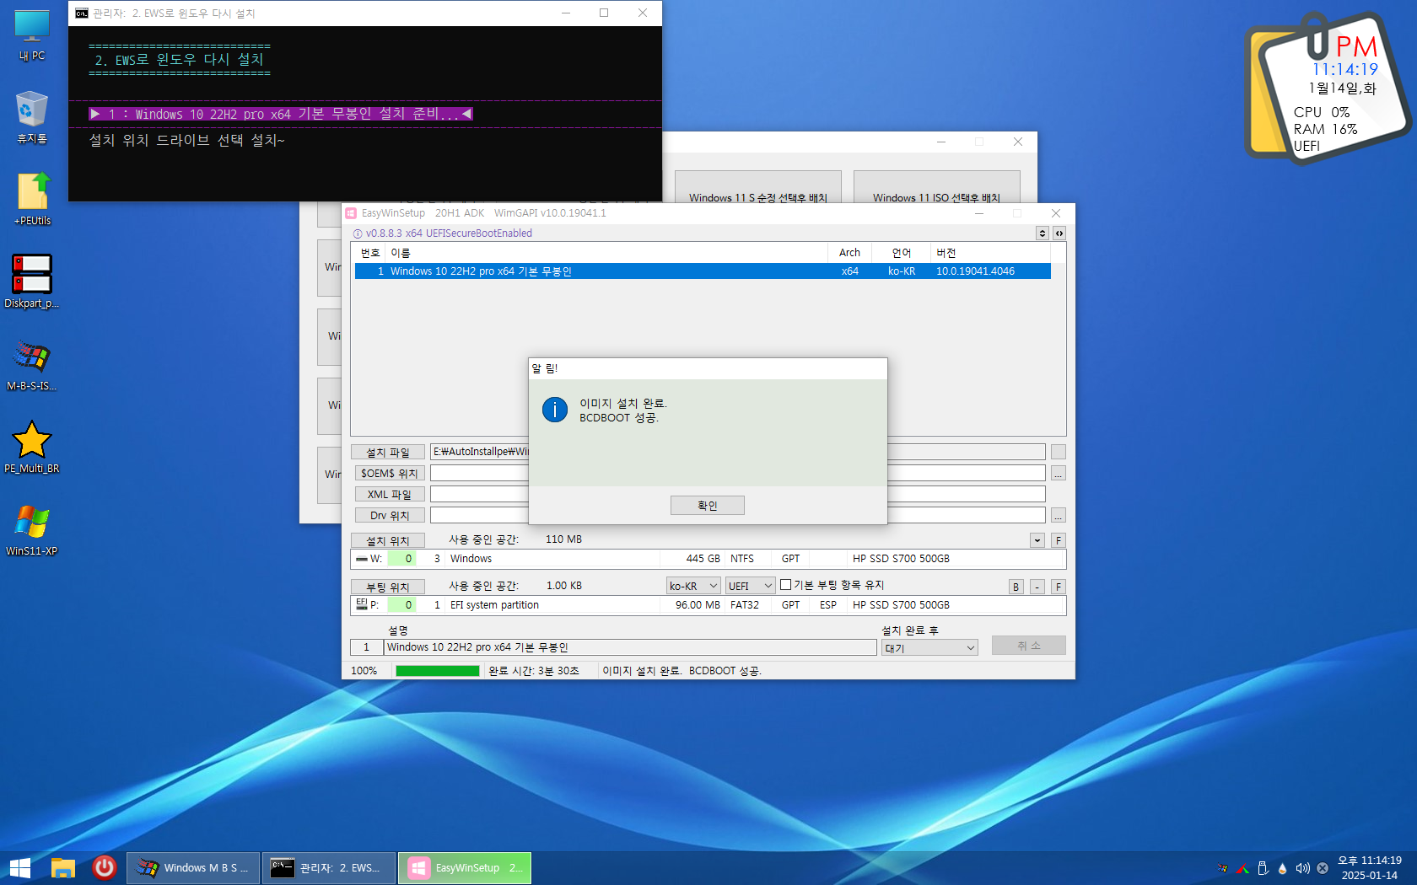
Task: Click the red-green triangle tray icon
Action: [1242, 868]
